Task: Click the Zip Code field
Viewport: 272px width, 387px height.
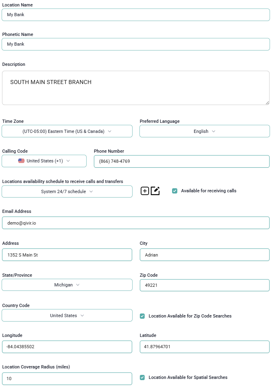Action: coord(204,285)
